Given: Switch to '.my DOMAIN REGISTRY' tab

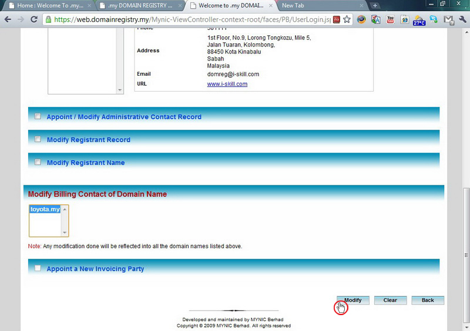Looking at the screenshot, I should [139, 5].
